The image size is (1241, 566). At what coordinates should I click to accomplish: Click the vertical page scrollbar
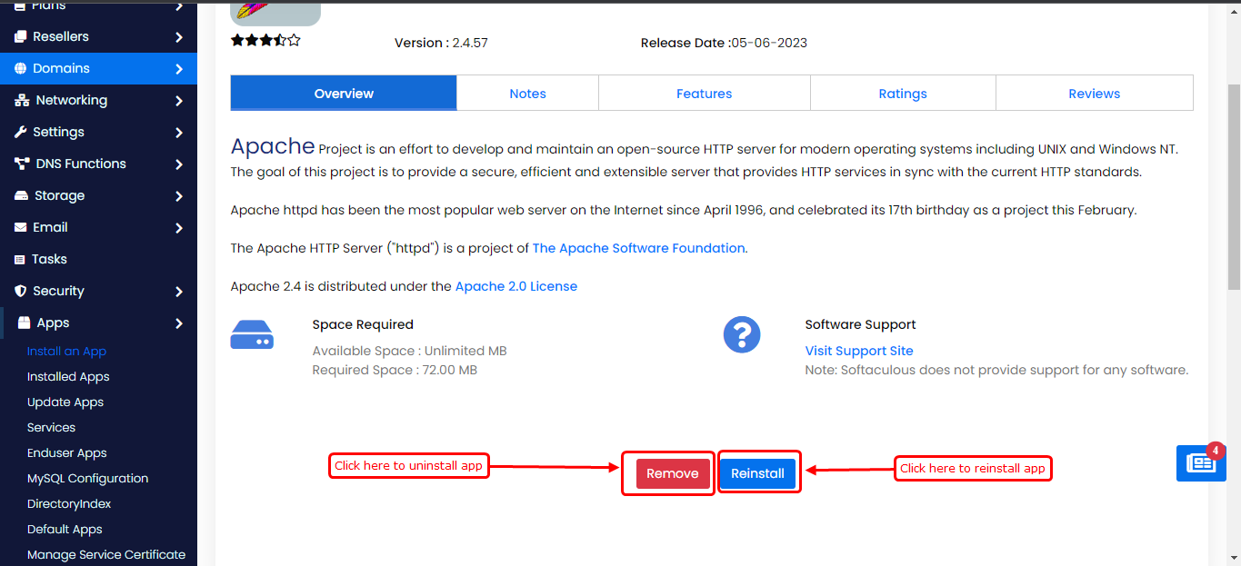pos(1233,182)
